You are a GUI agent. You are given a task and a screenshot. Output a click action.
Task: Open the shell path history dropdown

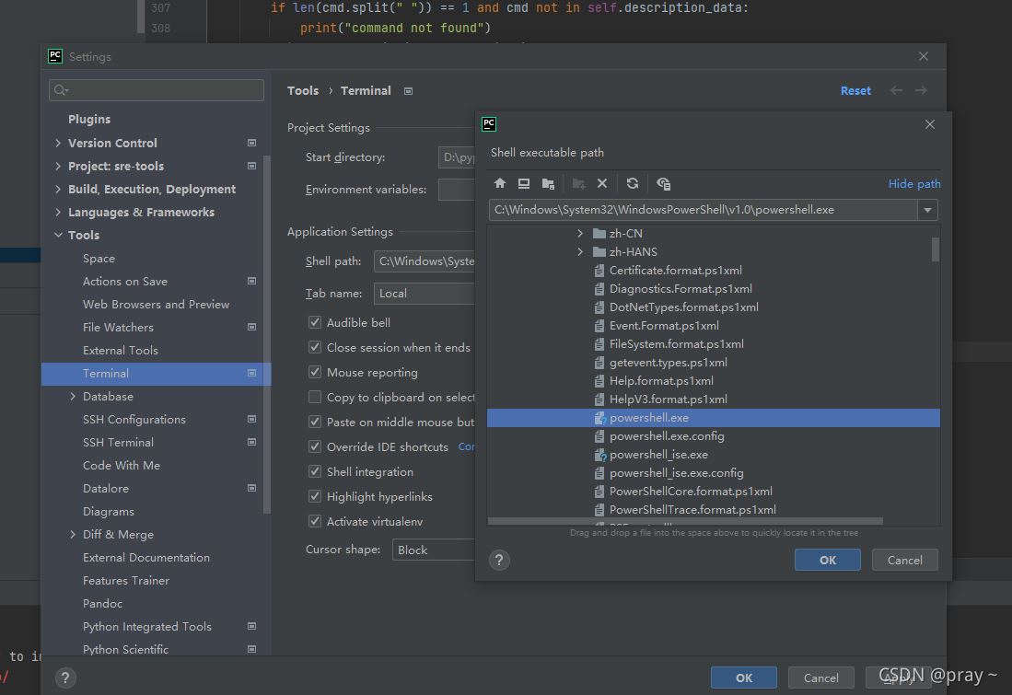(x=927, y=210)
